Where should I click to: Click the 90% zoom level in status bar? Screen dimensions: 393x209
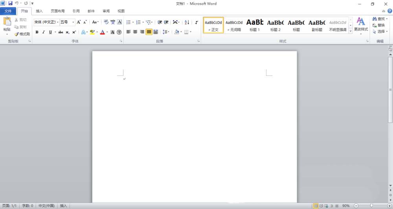(x=346, y=206)
